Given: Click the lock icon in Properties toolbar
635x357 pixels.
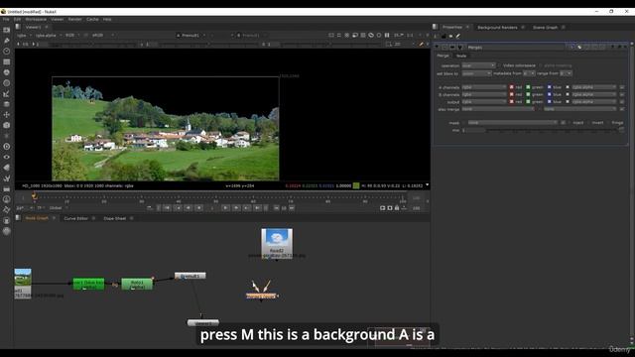Looking at the screenshot, I should click(x=444, y=36).
